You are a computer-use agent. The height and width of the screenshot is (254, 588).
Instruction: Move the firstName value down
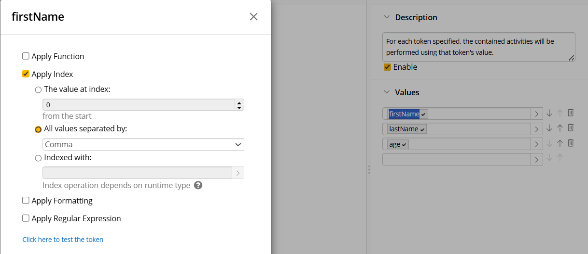[x=549, y=113]
